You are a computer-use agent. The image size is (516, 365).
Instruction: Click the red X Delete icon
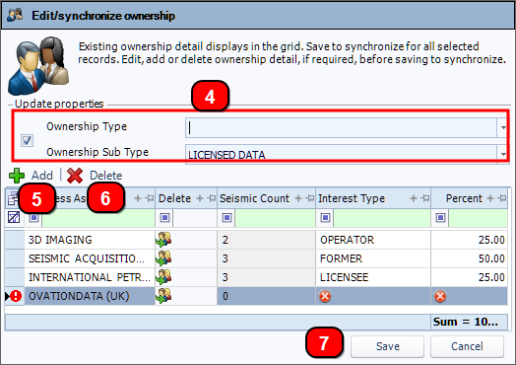tap(75, 176)
